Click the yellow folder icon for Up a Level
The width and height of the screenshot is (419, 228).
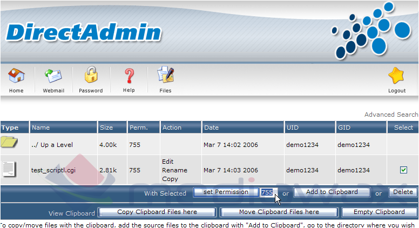9,142
